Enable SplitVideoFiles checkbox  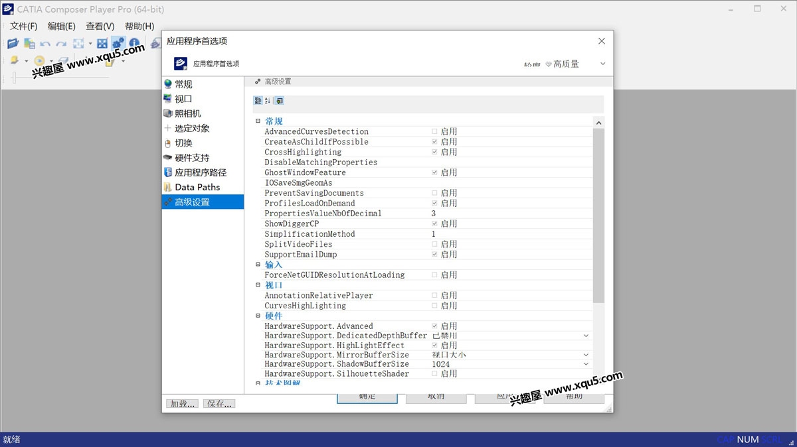tap(434, 244)
